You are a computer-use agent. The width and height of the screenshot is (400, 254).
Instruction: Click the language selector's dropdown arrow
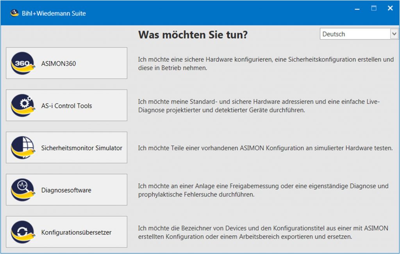(394, 34)
